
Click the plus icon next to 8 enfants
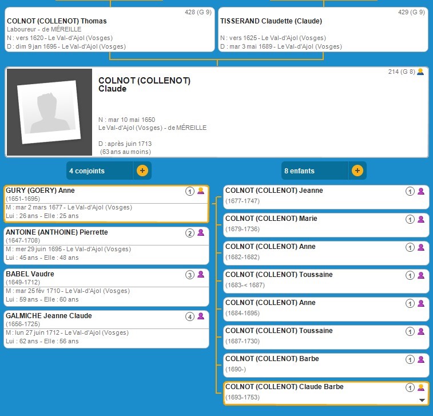click(357, 171)
